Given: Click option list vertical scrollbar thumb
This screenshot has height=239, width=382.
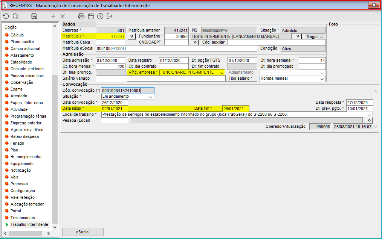Looking at the screenshot, I should pyautogui.click(x=55, y=150).
